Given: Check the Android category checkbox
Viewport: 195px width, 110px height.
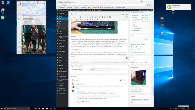Looking at the screenshot, I should (132, 27).
